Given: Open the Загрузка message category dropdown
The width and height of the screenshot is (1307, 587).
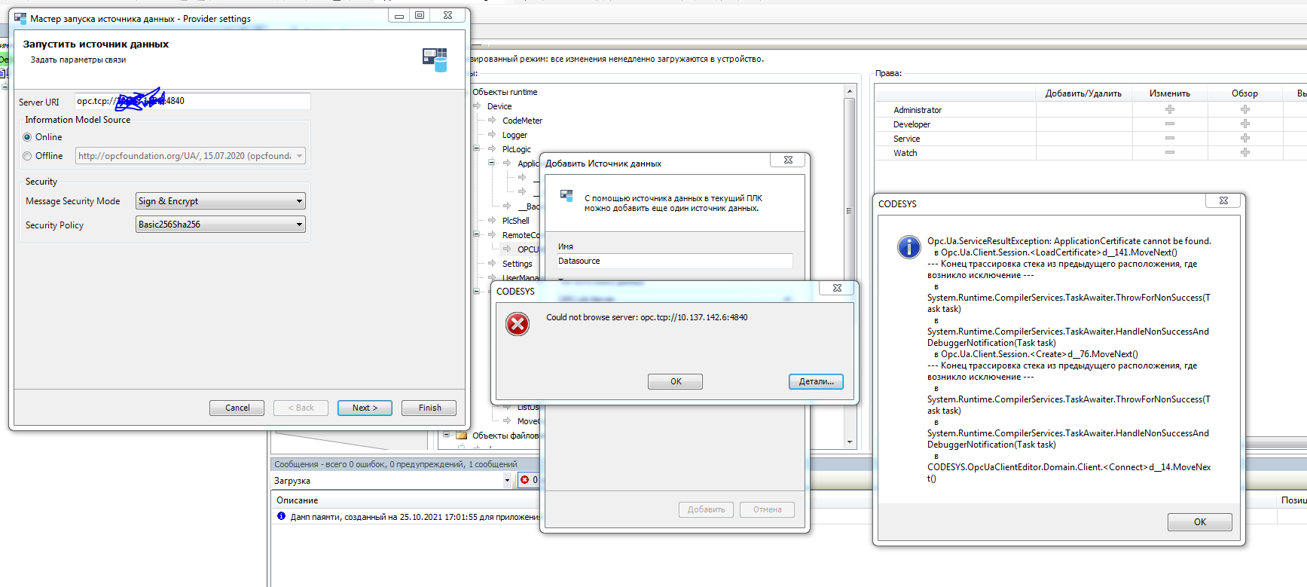Looking at the screenshot, I should coord(506,481).
